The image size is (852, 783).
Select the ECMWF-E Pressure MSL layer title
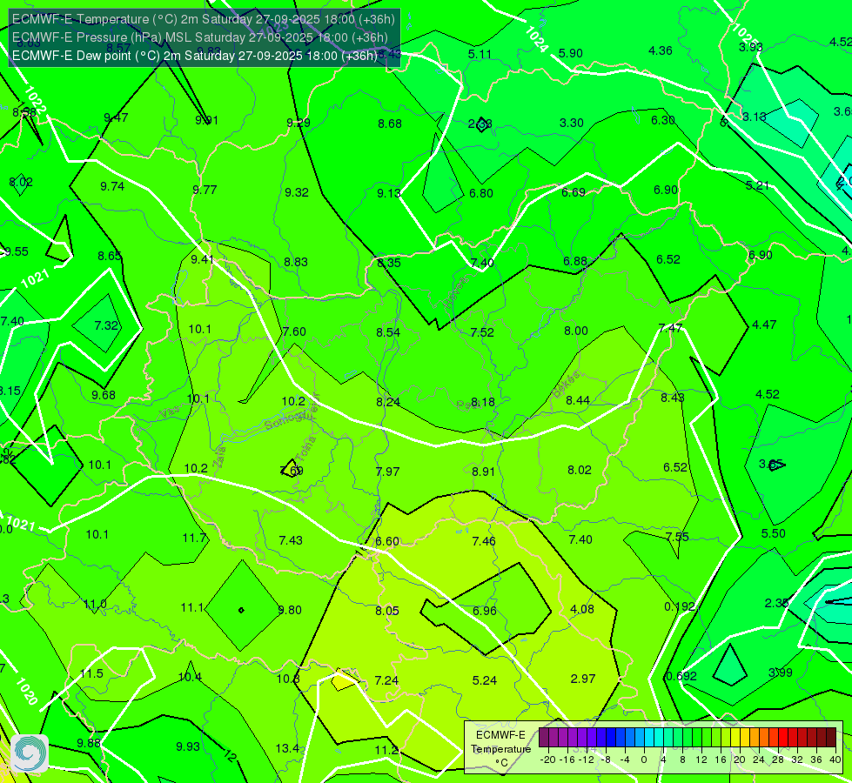coord(200,37)
